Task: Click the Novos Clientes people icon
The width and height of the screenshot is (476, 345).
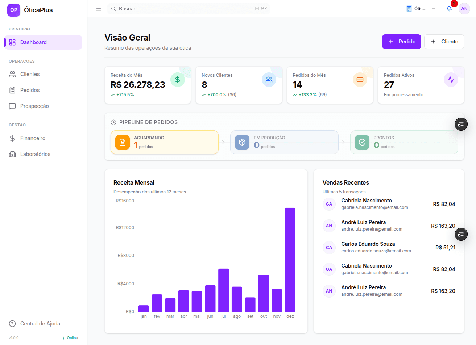Action: 269,80
